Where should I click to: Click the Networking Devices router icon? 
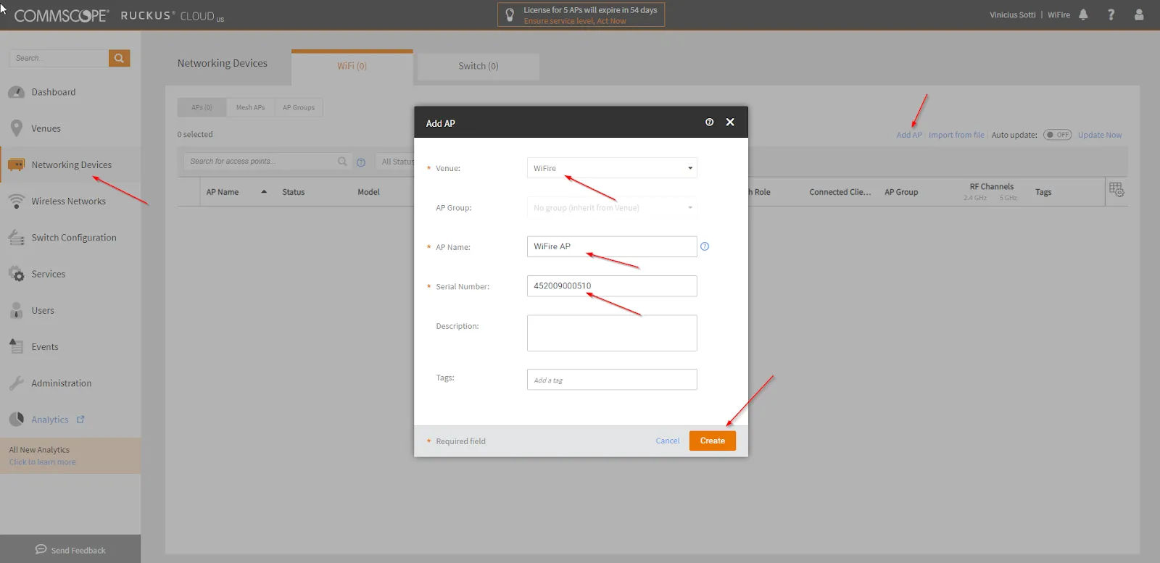tap(16, 165)
